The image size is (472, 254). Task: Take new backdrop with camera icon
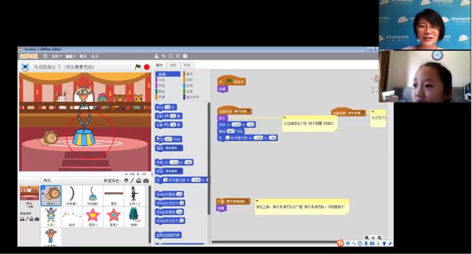pyautogui.click(x=37, y=219)
